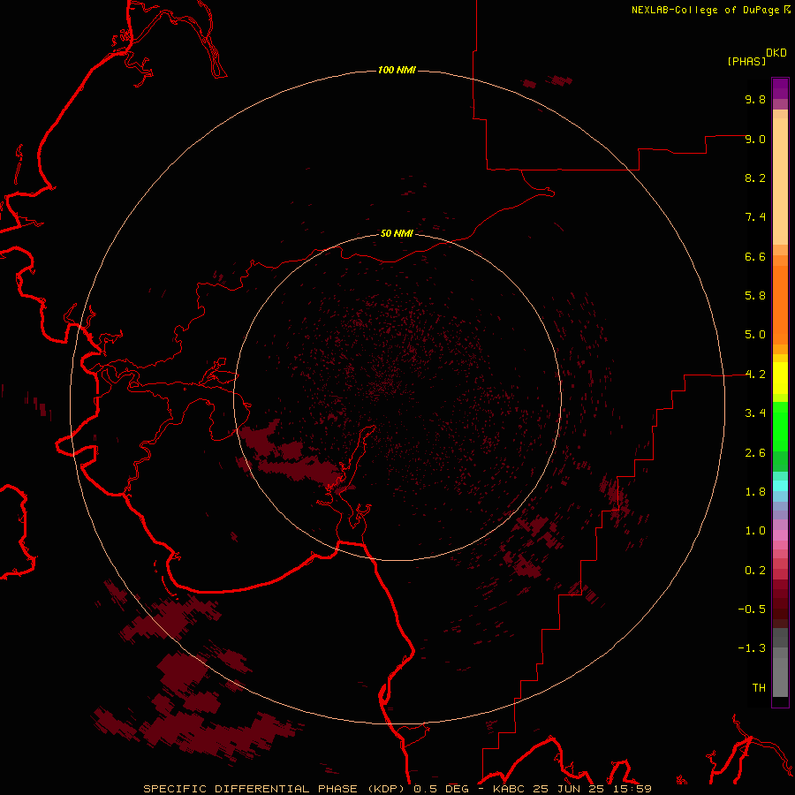Select the 3.4 legend value
The height and width of the screenshot is (795, 795).
click(755, 413)
